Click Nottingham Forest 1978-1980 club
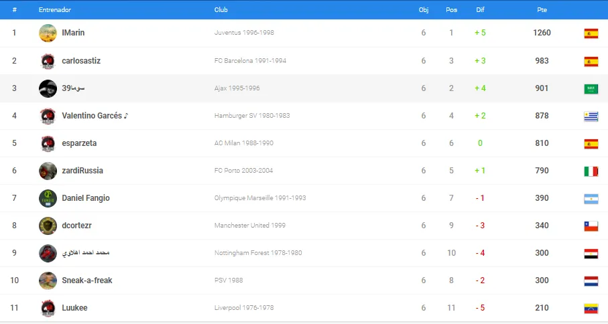The image size is (608, 324). (x=258, y=253)
